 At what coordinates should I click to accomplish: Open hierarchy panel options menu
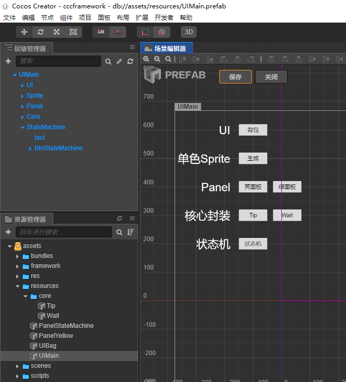132,47
